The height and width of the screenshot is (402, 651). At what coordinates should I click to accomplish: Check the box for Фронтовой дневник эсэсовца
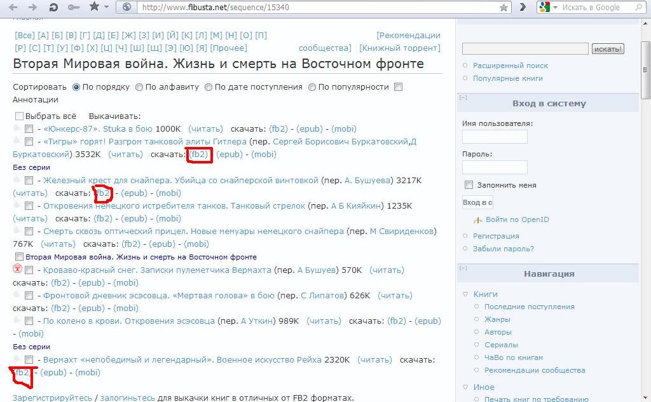29,296
